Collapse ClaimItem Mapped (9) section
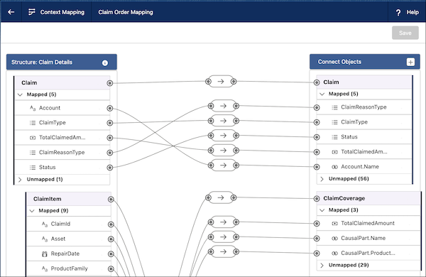426x277 pixels. 32,211
